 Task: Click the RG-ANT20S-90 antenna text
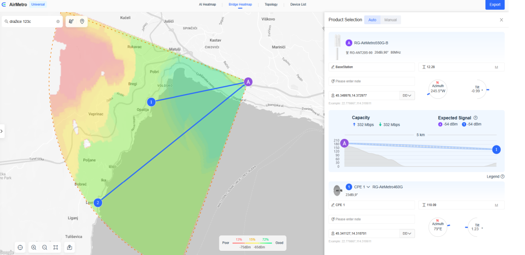click(x=361, y=53)
